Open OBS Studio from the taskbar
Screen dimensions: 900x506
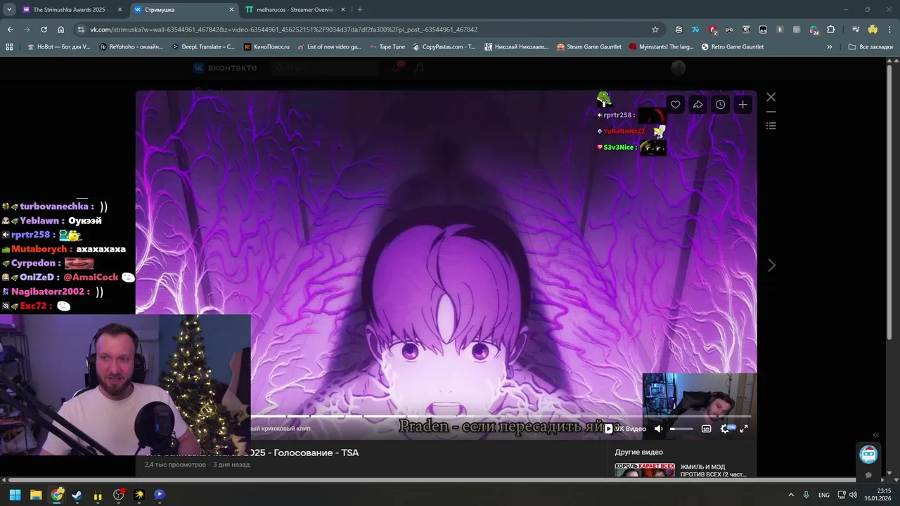pos(118,495)
